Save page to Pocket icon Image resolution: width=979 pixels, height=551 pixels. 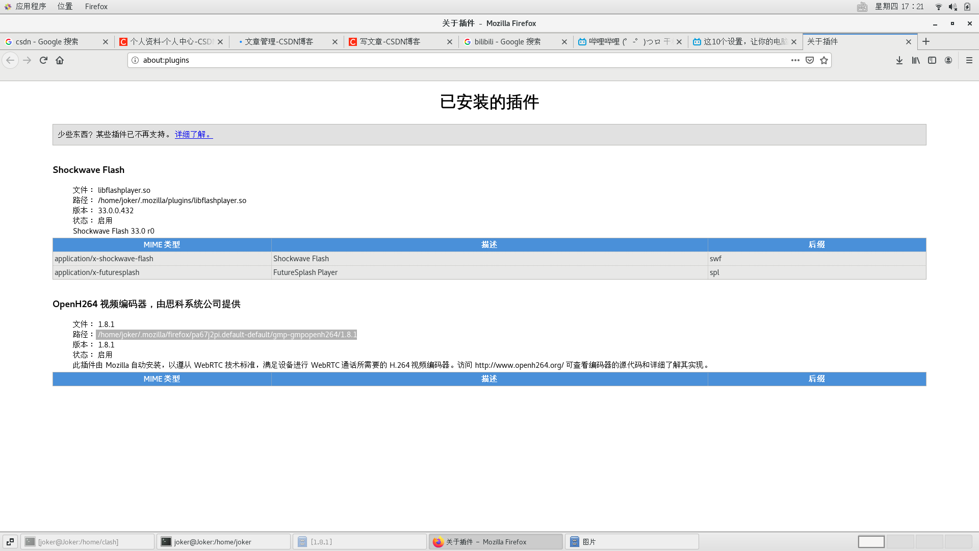(810, 60)
